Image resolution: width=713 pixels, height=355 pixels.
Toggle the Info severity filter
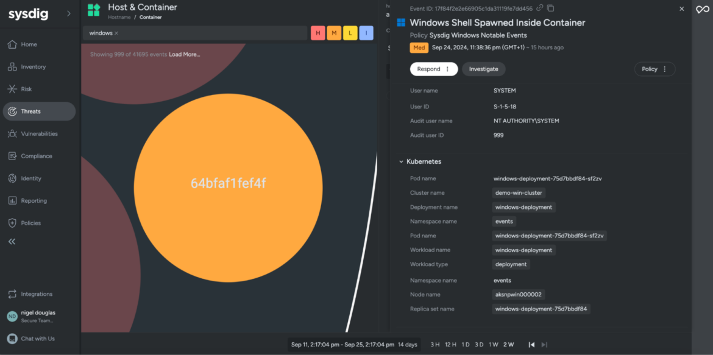pos(366,33)
